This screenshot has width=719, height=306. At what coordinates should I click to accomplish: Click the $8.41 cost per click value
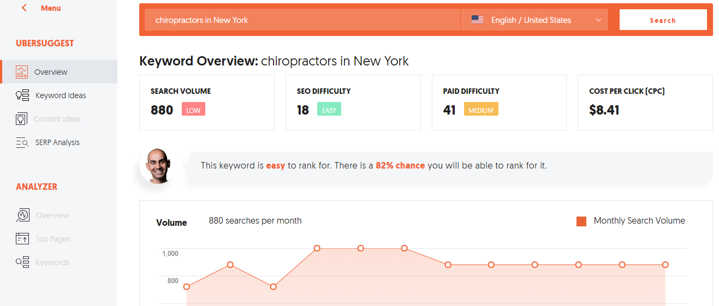604,110
